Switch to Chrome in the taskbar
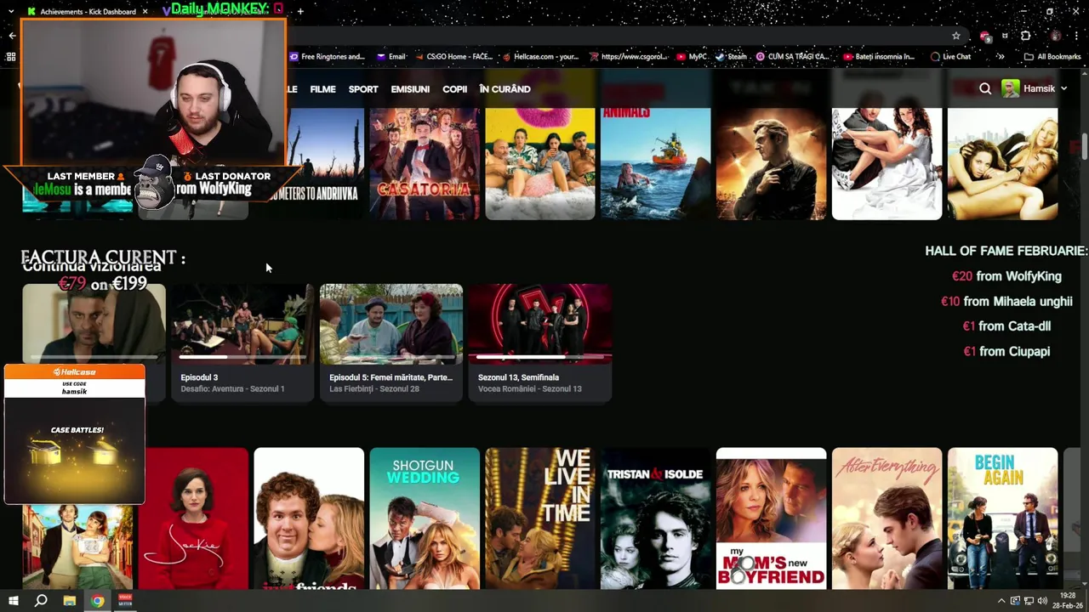The width and height of the screenshot is (1089, 612). point(98,601)
